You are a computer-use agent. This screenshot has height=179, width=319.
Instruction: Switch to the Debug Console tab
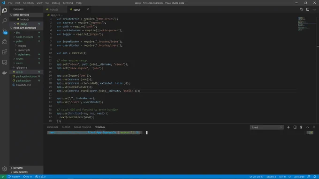[83, 127]
